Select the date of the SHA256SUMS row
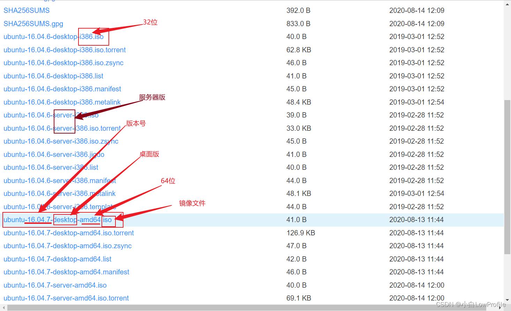 point(417,10)
